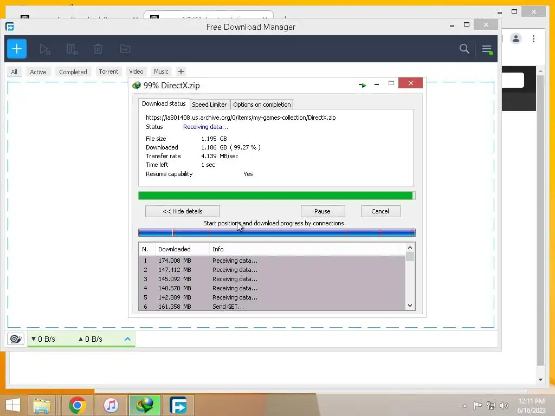Show hidden system tray icons arrow
555x416 pixels.
pyautogui.click(x=464, y=406)
